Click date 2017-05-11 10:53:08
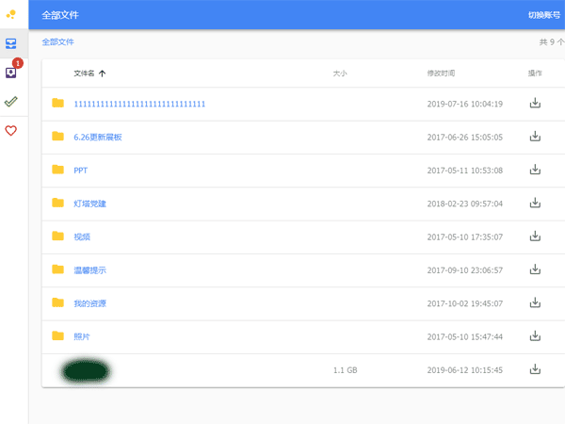Viewport: 565px width, 424px height. click(465, 171)
